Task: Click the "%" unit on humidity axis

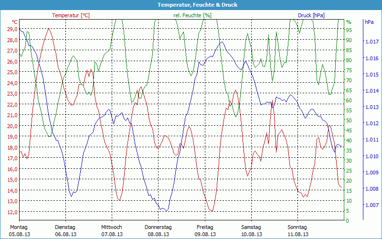Action: 349,22
